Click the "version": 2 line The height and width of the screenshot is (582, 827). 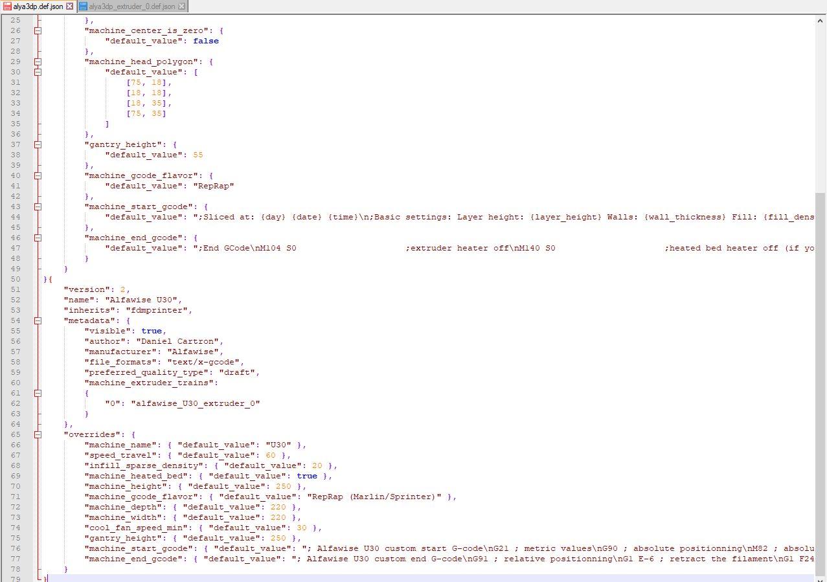tap(97, 289)
